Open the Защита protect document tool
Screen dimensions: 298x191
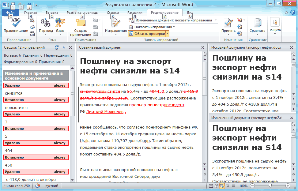pyautogui.click(x=275, y=26)
